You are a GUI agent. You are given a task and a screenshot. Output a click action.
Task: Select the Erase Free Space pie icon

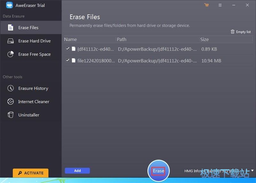(x=11, y=54)
